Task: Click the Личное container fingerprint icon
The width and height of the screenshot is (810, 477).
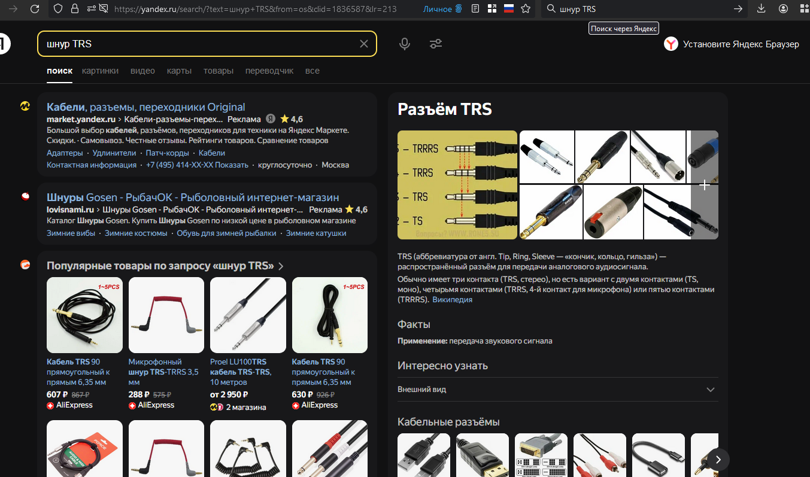Action: pos(459,9)
